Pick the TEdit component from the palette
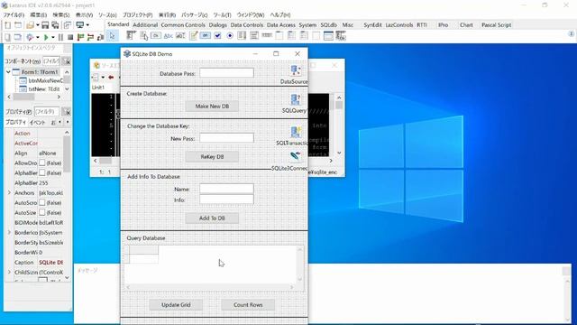This screenshot has width=577, height=325. (x=180, y=36)
